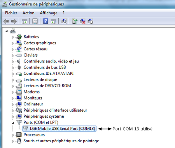Click the Gestionnaire de périphériques title icon

coord(4,4)
